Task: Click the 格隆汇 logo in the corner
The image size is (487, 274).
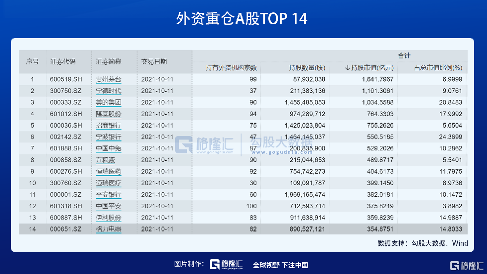Action: click(467, 265)
